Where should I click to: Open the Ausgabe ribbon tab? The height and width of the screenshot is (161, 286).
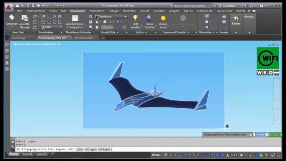click(174, 11)
